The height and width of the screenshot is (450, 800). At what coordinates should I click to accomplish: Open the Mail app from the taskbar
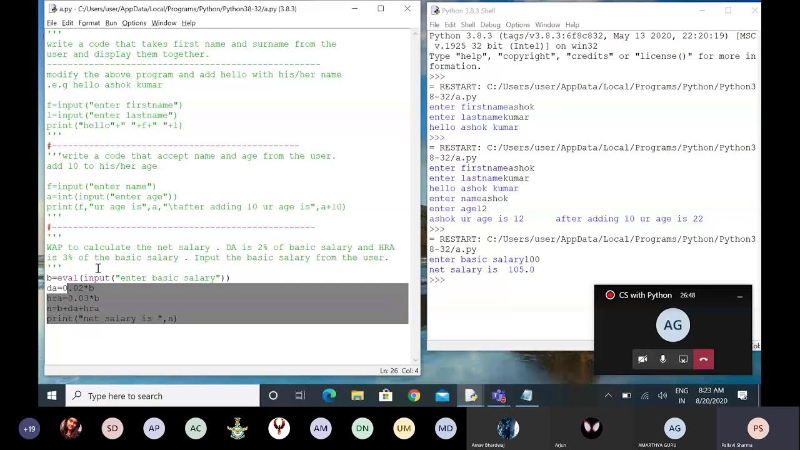coord(442,396)
